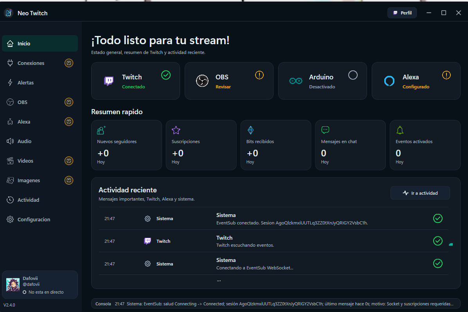Viewport: 468px width, 312px height.
Task: Click the clock icon for Actividad
Action: click(10, 200)
